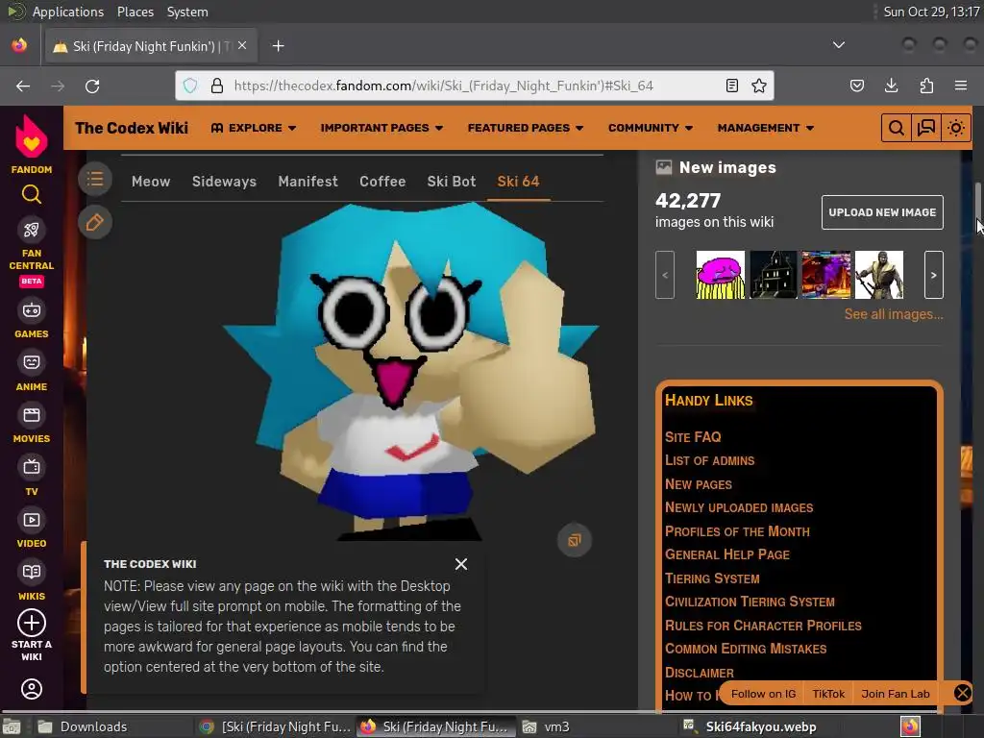Image resolution: width=984 pixels, height=738 pixels.
Task: Open the Firefox hamburger menu
Action: [960, 86]
